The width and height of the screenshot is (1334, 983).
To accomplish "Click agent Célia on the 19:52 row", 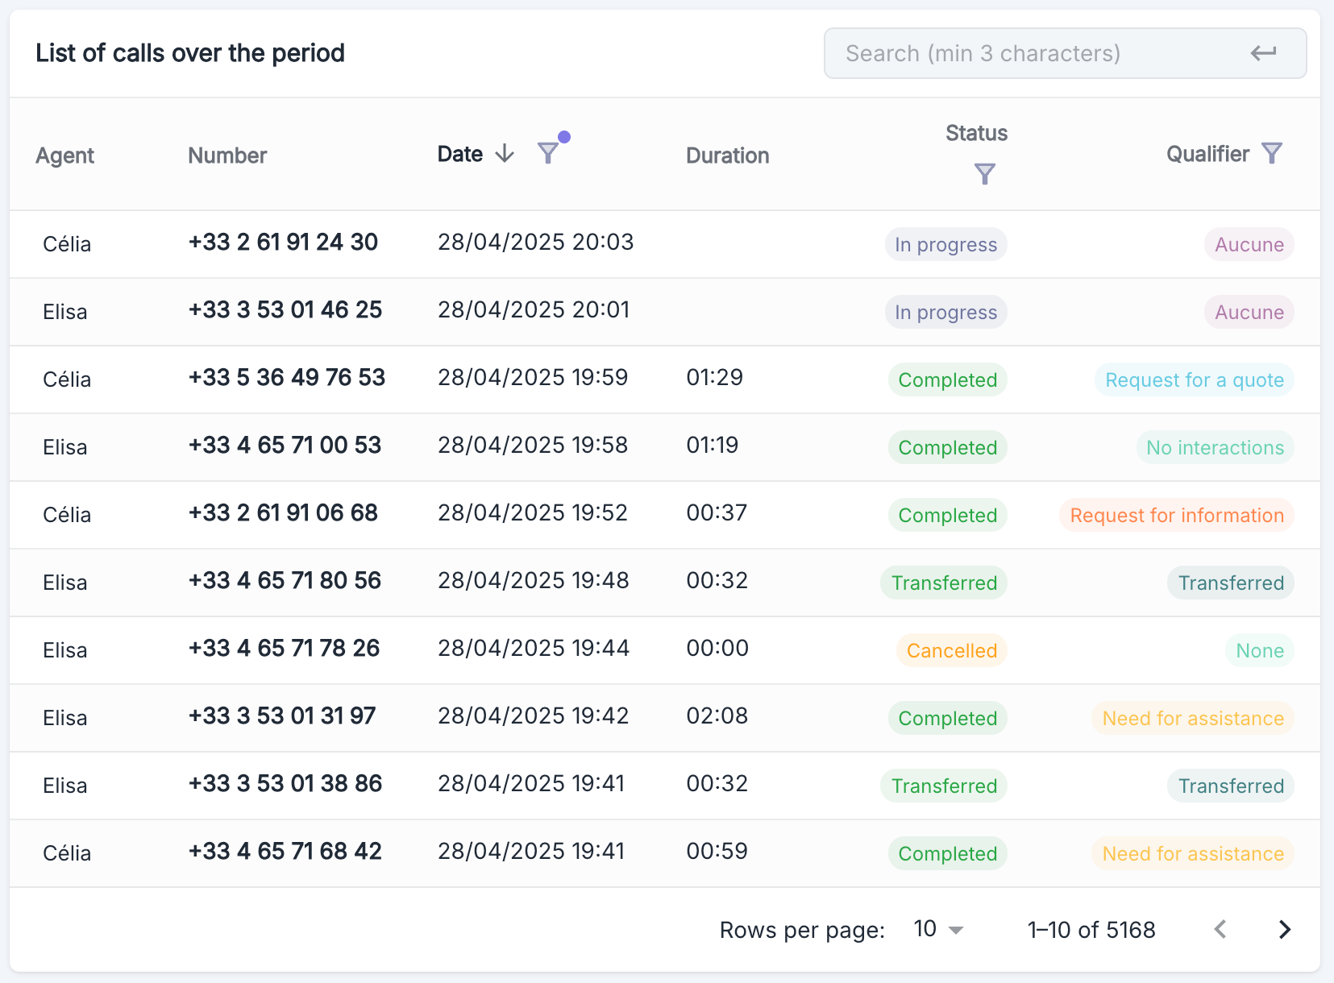I will tap(67, 515).
